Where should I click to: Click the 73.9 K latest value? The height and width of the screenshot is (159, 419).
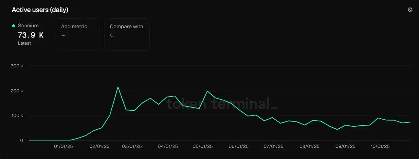tap(30, 35)
